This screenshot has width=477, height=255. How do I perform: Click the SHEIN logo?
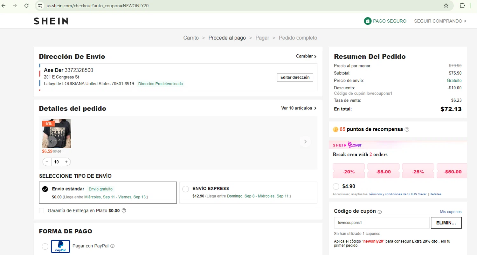tap(51, 21)
